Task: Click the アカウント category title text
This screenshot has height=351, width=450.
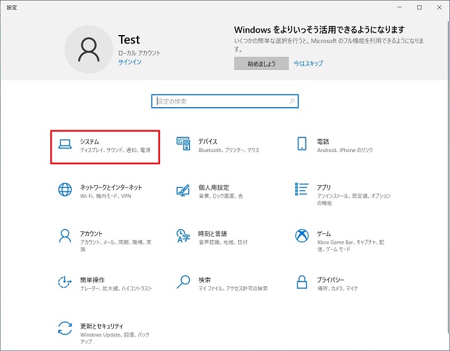Action: 91,233
